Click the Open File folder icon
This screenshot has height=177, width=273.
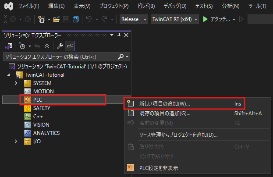(57, 20)
